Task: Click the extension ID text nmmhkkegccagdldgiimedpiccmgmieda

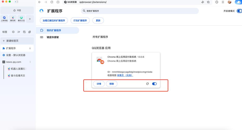Action: pyautogui.click(x=132, y=72)
